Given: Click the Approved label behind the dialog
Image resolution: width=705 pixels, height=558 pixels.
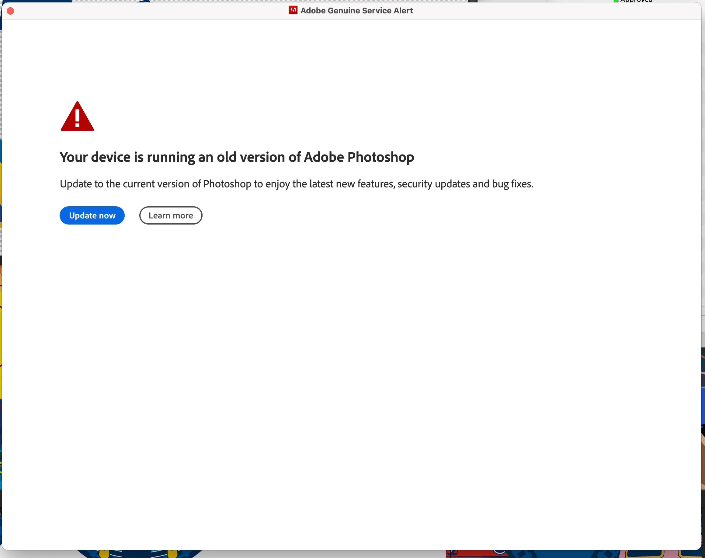Looking at the screenshot, I should tap(636, 1).
